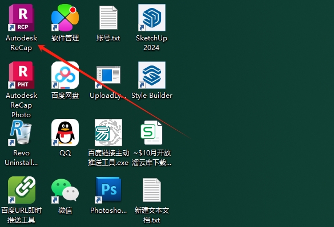Click the 百度URL即时推送工具 shortcut icon
334x227 pixels.
click(22, 190)
